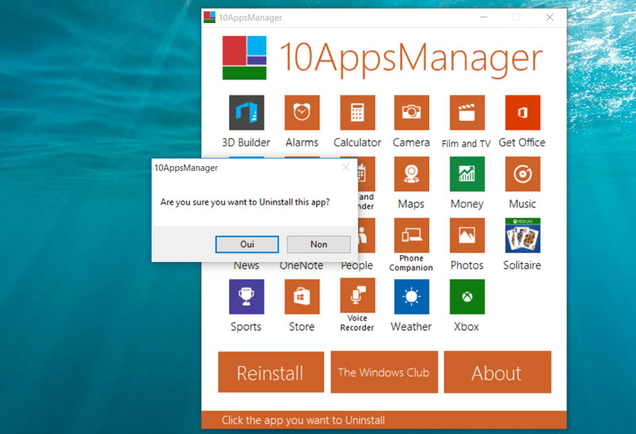
Task: Select the Maps app icon
Action: [x=411, y=173]
